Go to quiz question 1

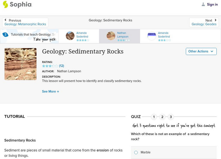[x=154, y=117]
